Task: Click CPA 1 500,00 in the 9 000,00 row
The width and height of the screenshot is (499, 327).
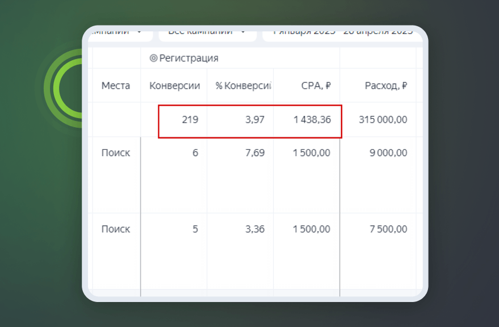Action: tap(312, 153)
